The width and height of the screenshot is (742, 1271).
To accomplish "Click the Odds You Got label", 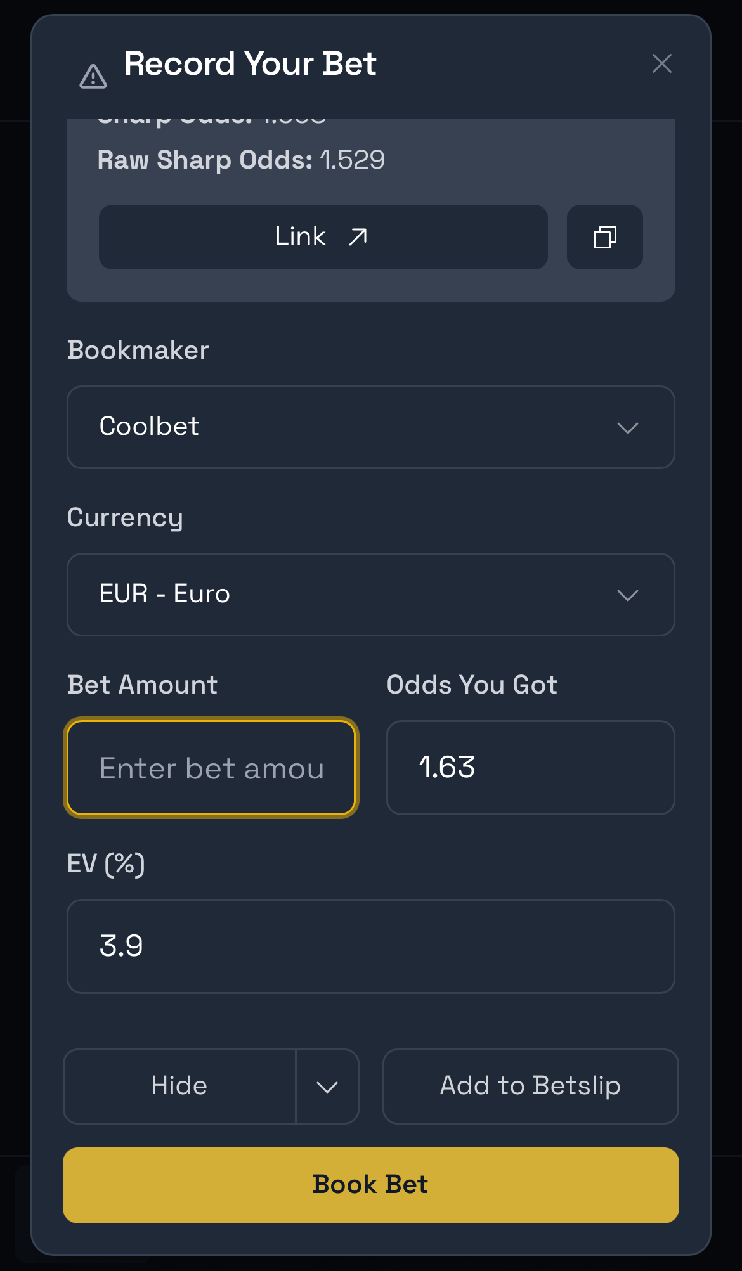I will point(472,685).
